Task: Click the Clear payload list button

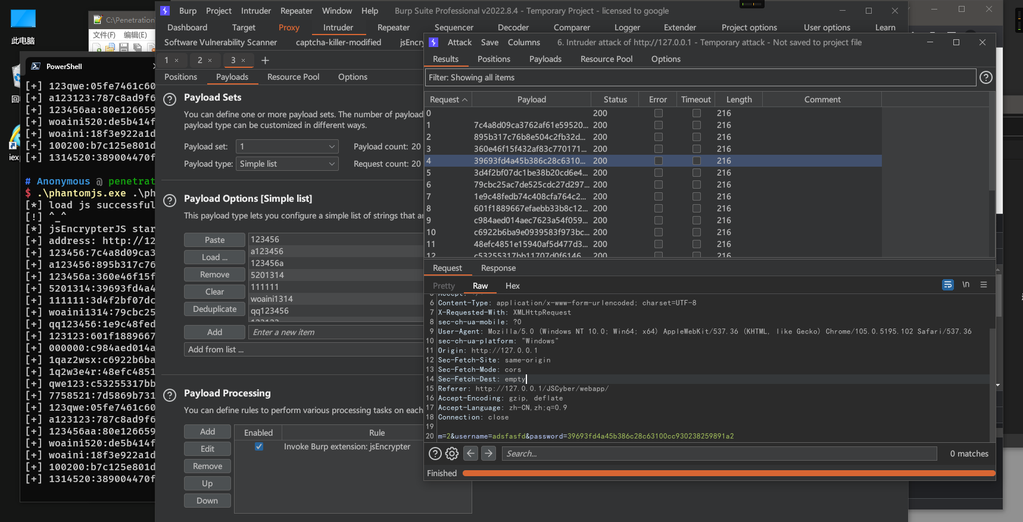Action: [214, 292]
